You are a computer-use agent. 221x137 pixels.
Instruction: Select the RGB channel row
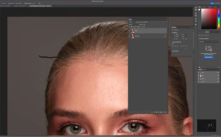[208, 73]
